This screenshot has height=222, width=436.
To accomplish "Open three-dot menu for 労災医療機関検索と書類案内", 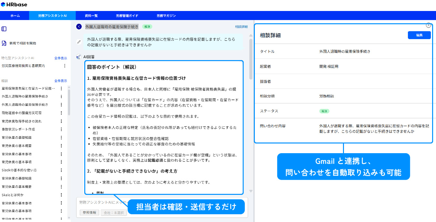I will pos(65,66).
